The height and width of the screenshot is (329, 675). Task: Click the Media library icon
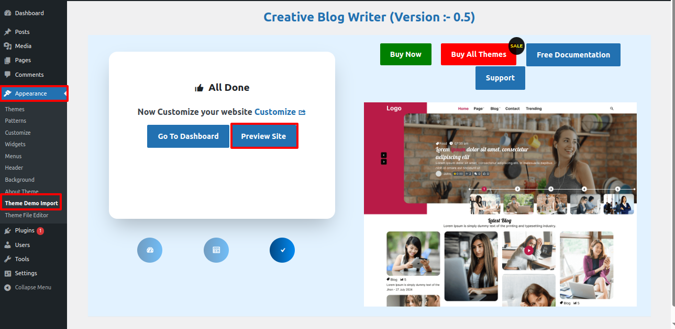[8, 46]
